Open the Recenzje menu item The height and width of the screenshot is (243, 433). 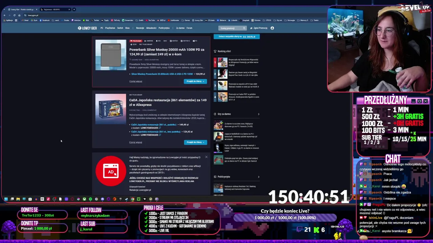[x=140, y=28]
